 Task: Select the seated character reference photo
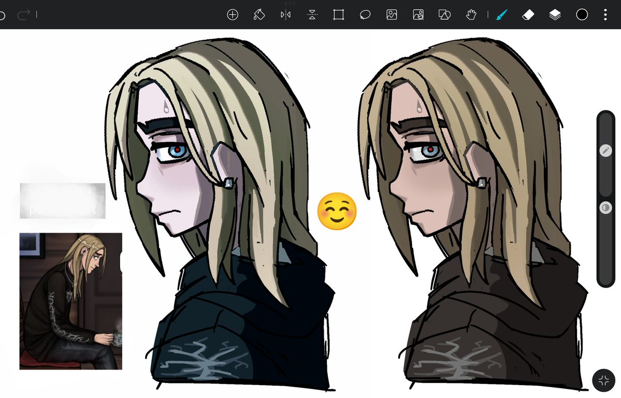(71, 301)
